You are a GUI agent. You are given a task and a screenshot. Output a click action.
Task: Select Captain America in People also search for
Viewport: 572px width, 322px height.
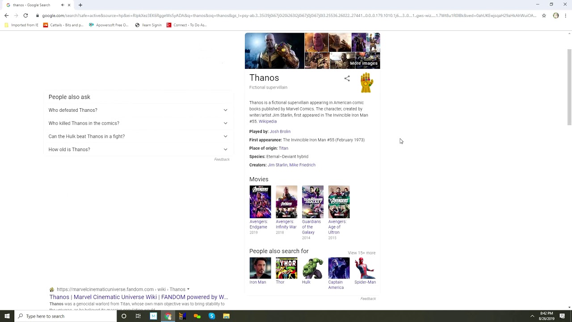[339, 274]
